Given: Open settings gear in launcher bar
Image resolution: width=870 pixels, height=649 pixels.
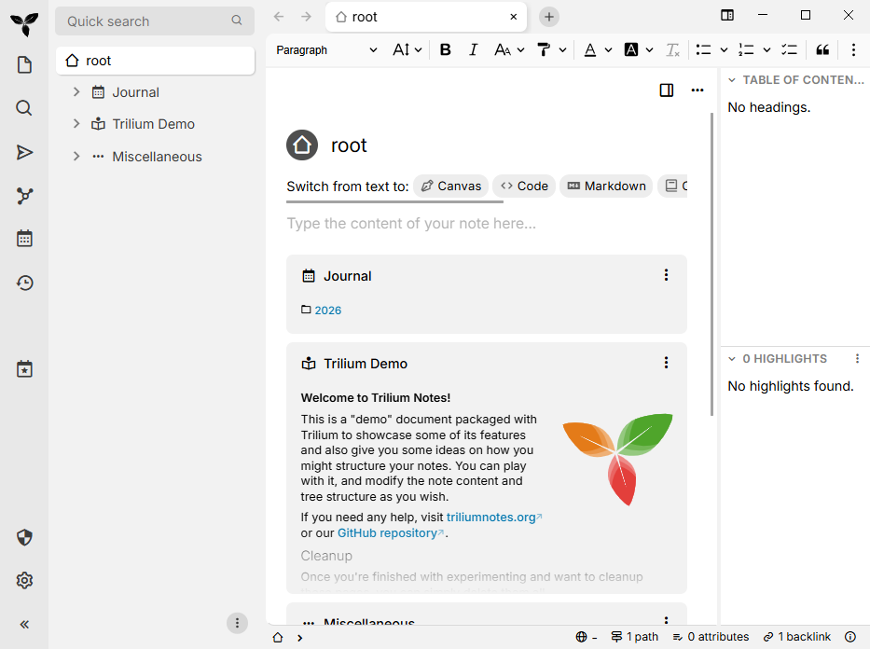Looking at the screenshot, I should pos(24,580).
